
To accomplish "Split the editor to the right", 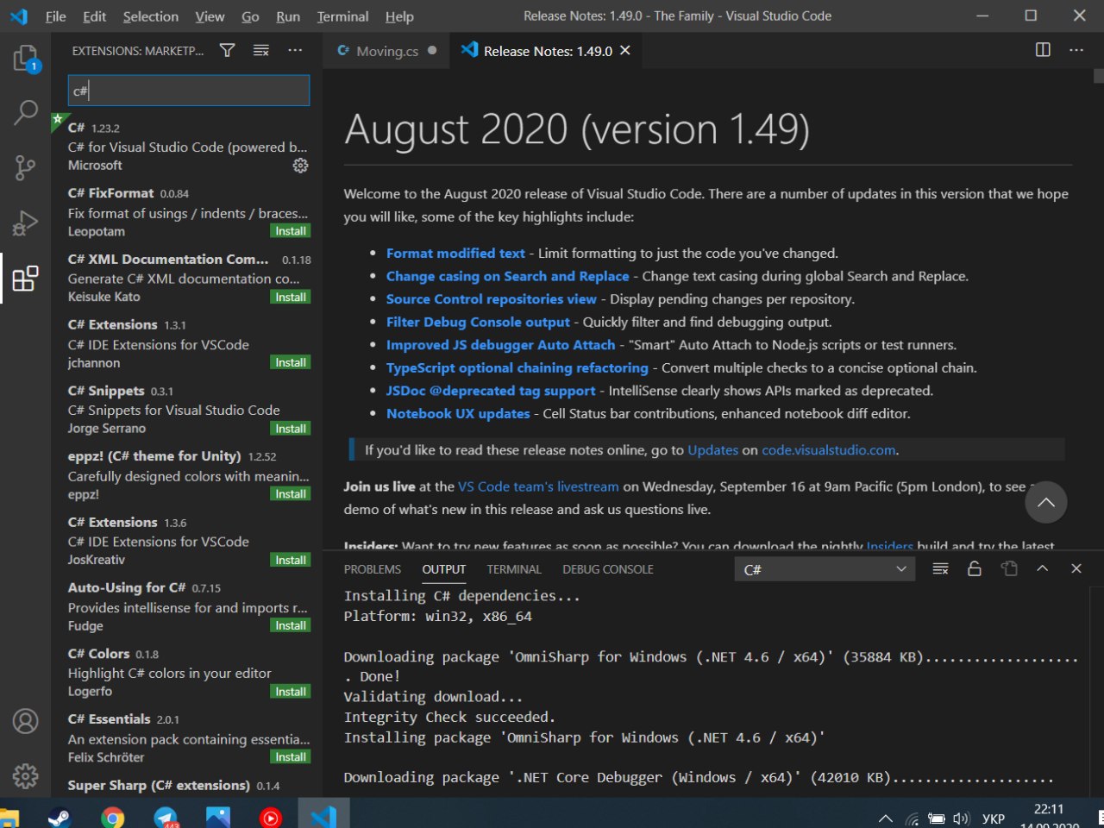I will coord(1043,50).
